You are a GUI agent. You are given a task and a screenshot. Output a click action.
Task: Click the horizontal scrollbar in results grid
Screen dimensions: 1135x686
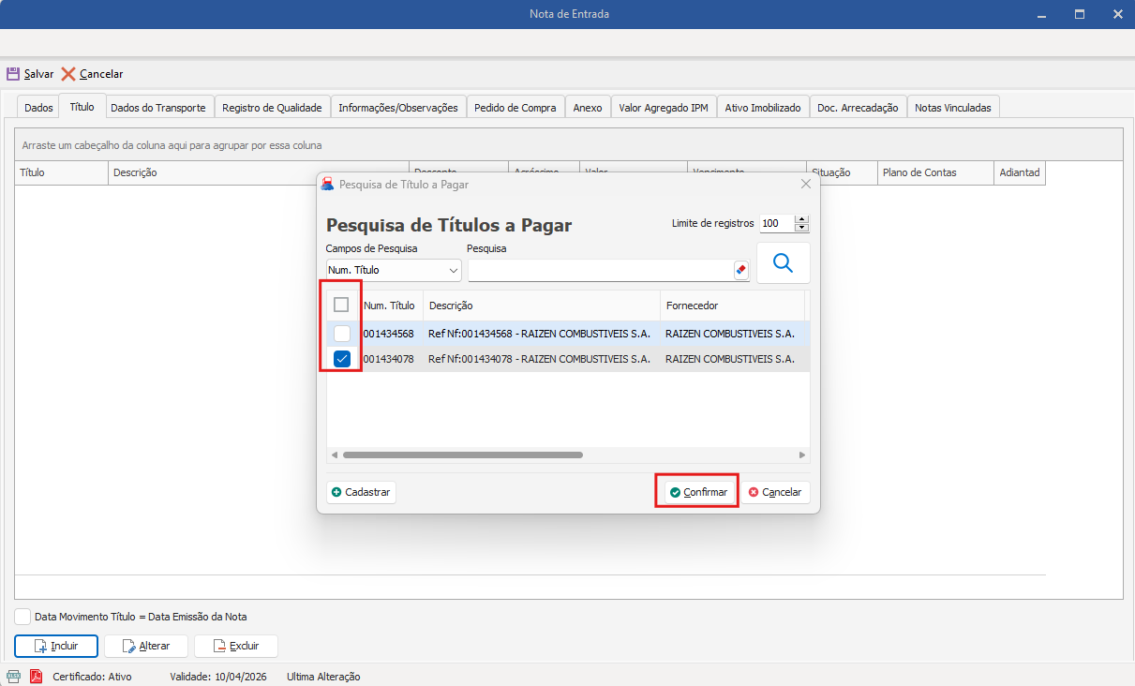coord(463,455)
